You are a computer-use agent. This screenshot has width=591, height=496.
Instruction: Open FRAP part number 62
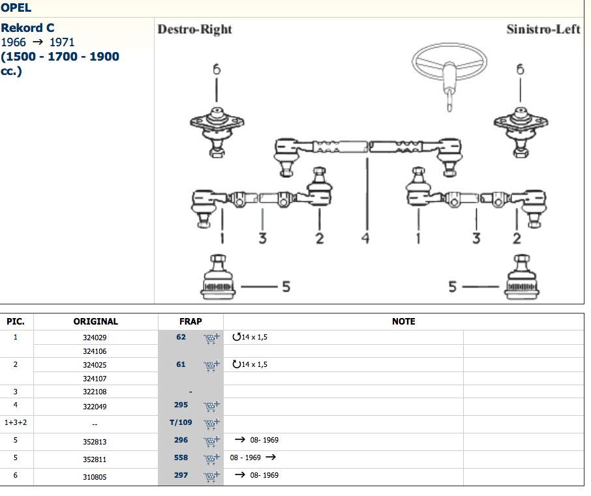(181, 337)
